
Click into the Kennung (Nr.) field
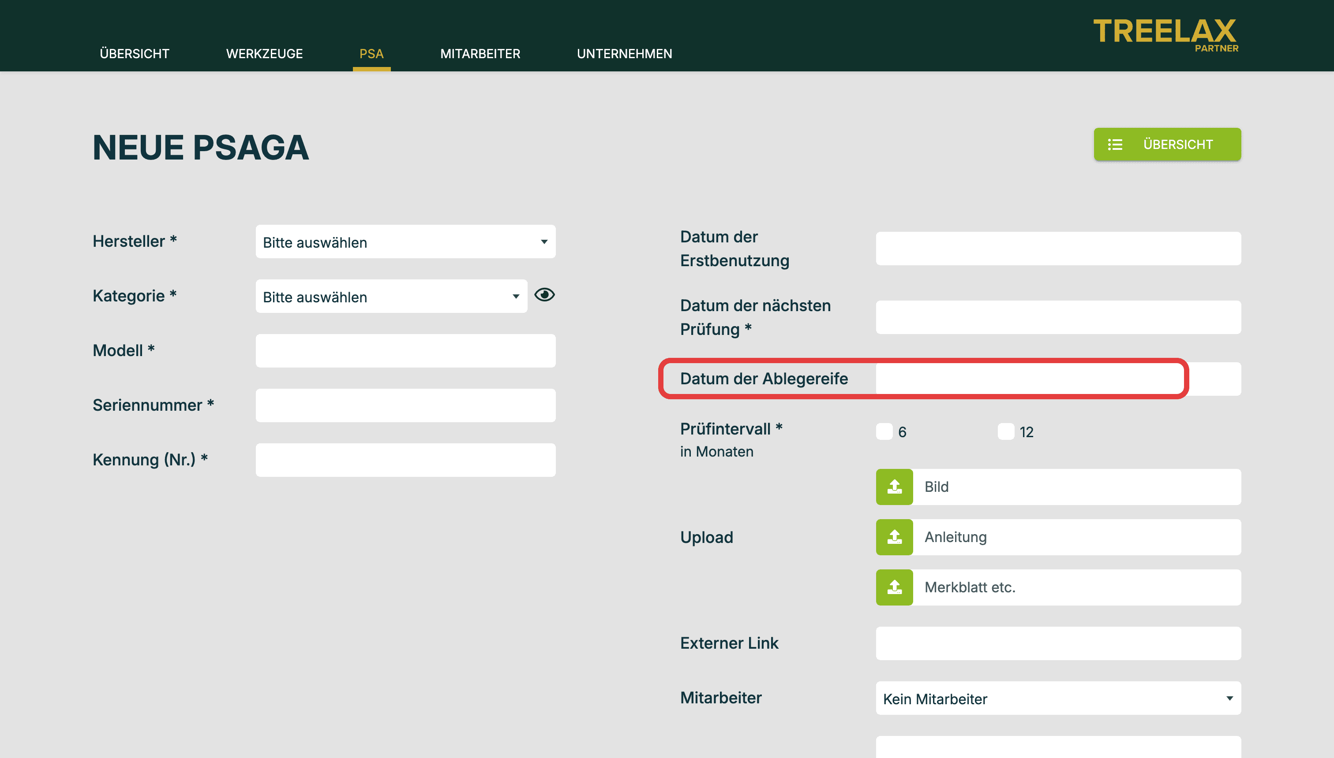(x=405, y=460)
